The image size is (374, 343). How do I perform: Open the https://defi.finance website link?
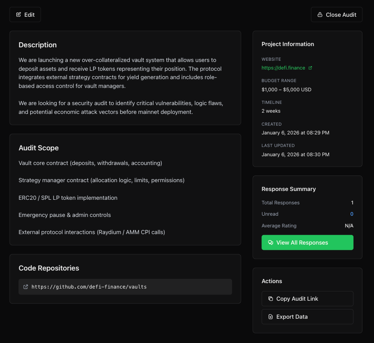click(283, 68)
